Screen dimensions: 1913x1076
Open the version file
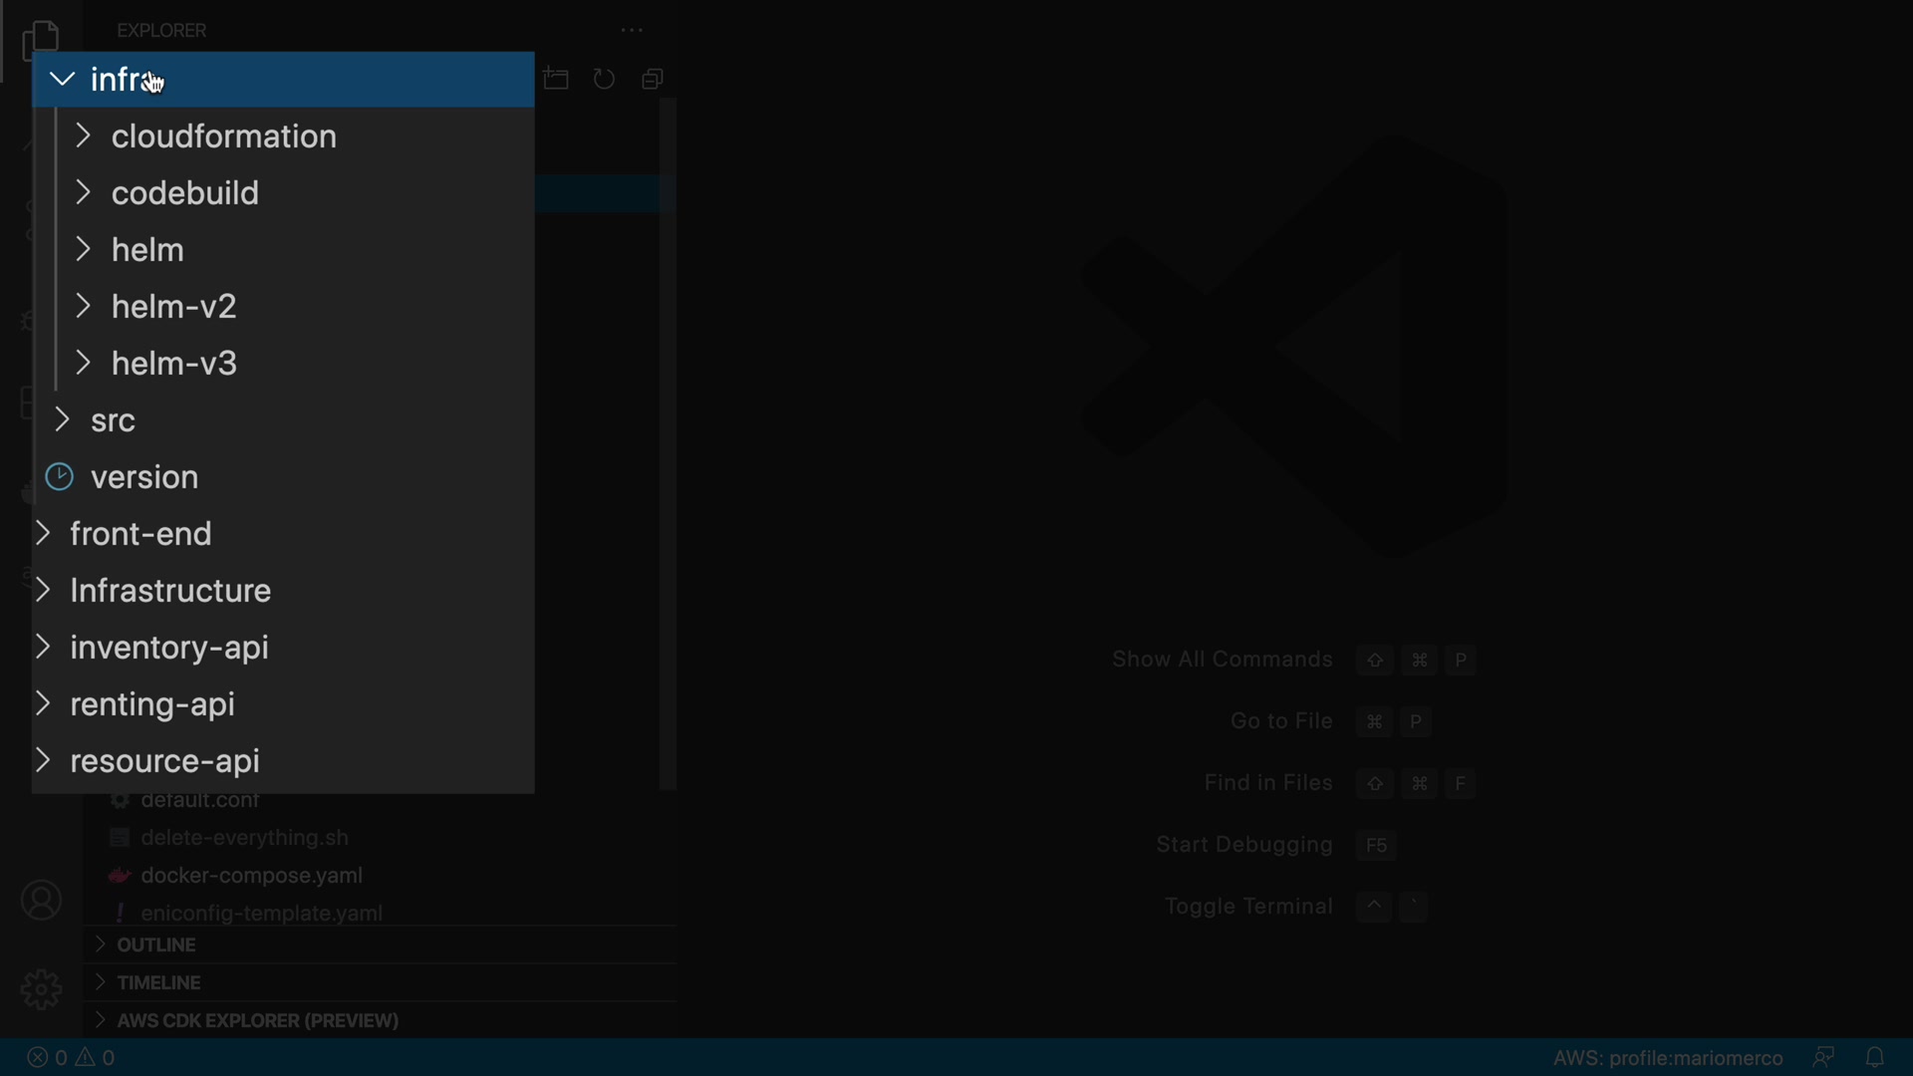(144, 477)
